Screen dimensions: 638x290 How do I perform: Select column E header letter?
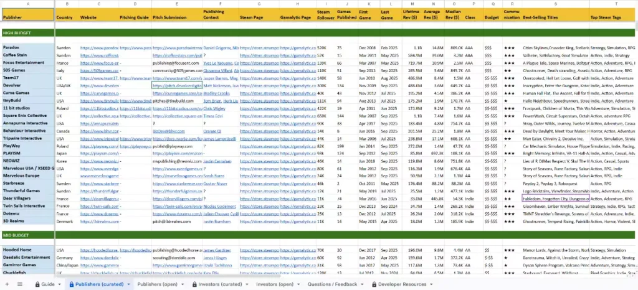[177, 4]
